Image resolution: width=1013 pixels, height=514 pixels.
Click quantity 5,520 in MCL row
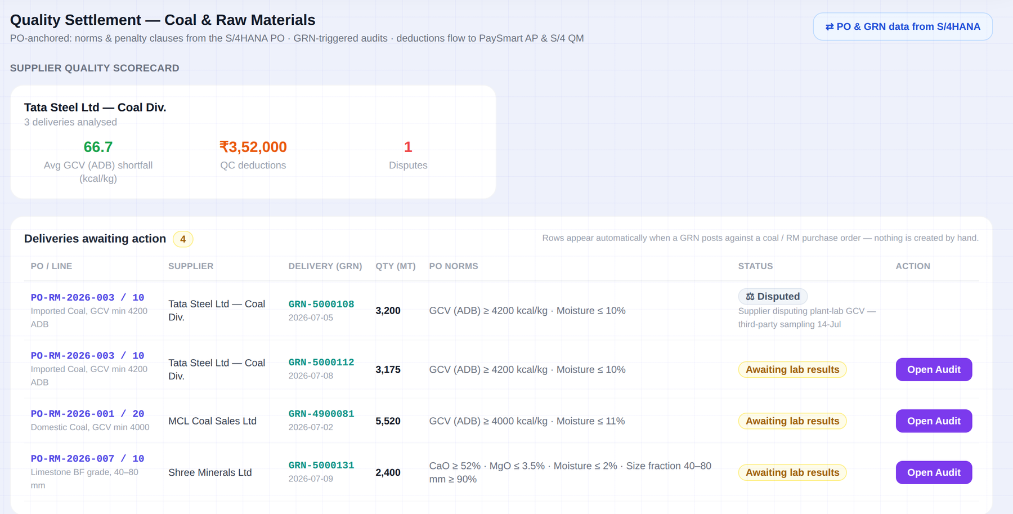coord(388,421)
